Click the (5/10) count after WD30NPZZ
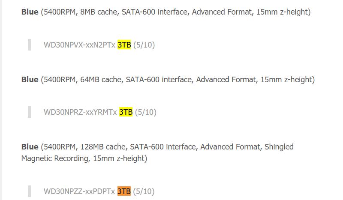Viewport: 343px width, 200px height. tap(144, 191)
